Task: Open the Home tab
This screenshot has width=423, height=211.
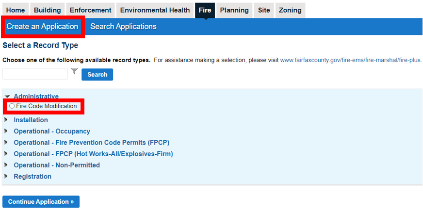Action: (15, 10)
